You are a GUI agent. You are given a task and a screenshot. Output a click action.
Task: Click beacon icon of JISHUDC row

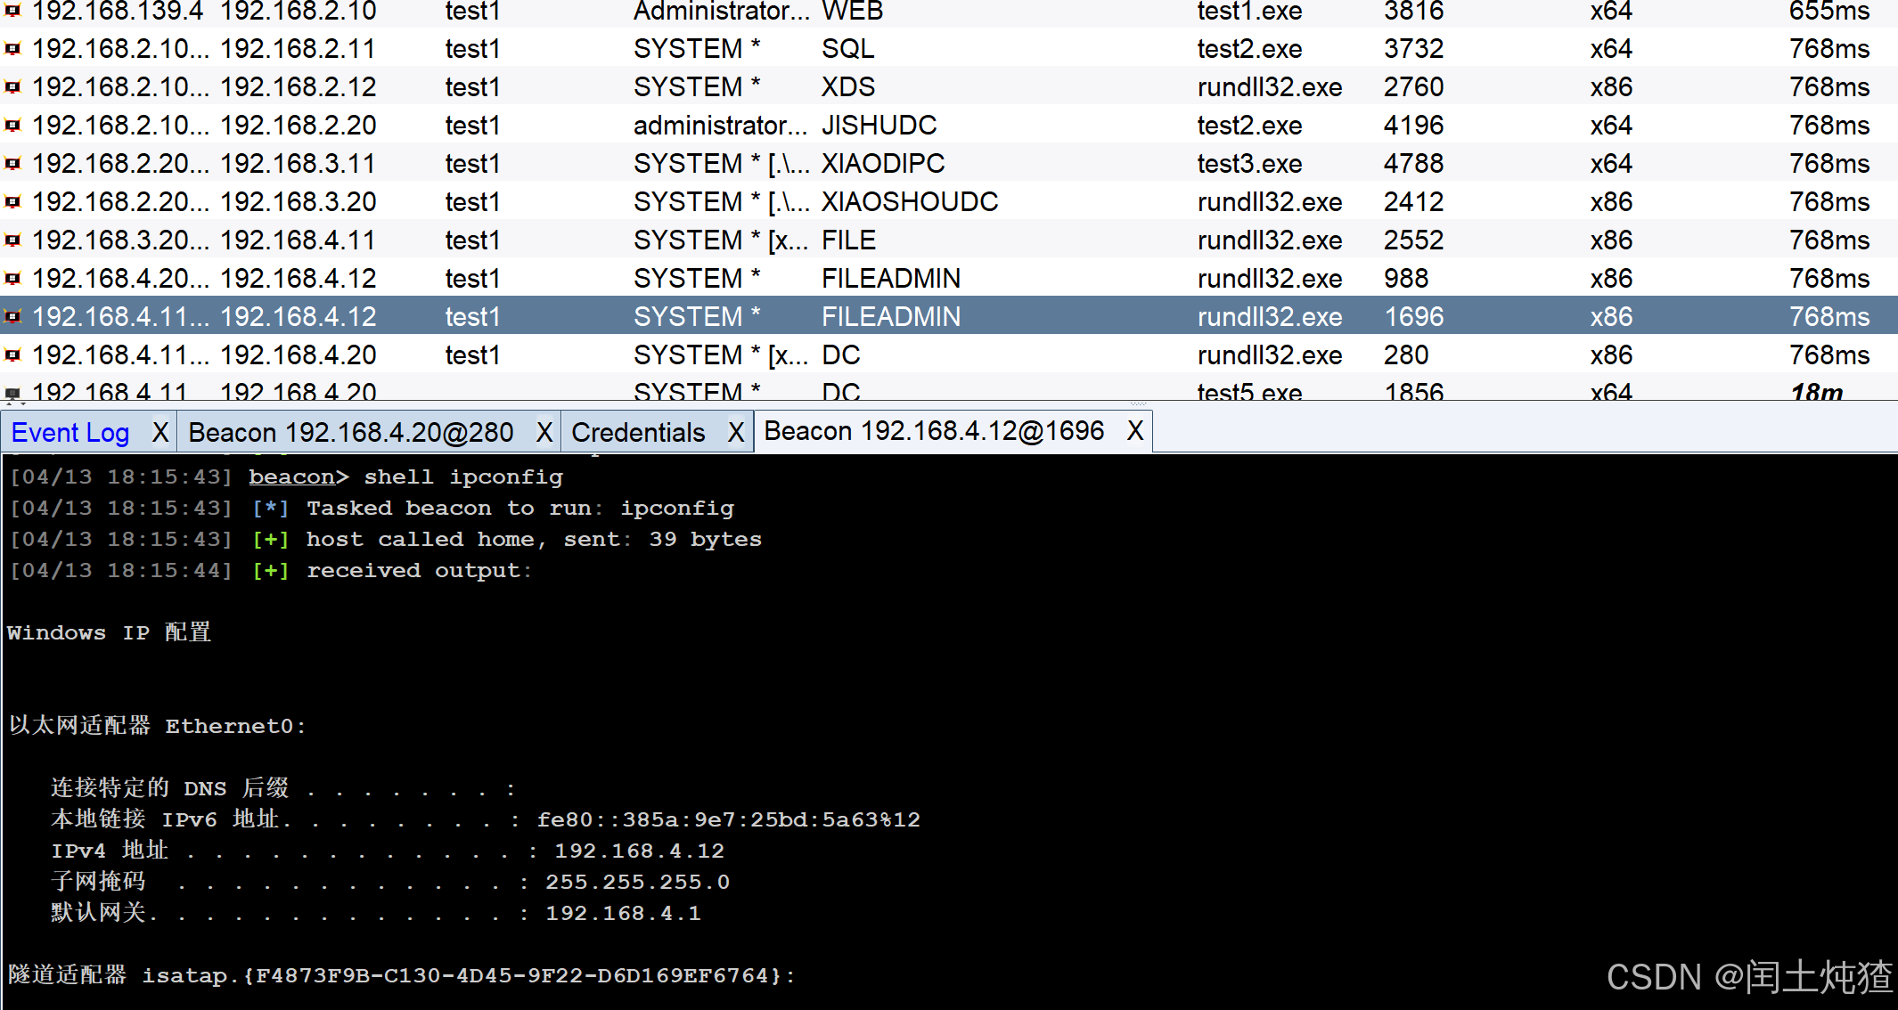[x=12, y=126]
